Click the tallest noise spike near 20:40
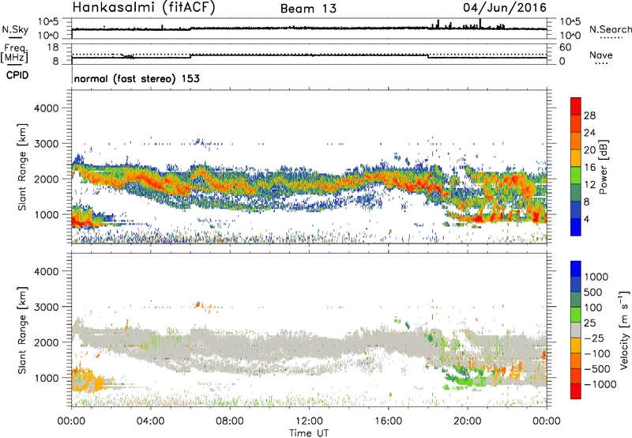 pos(480,24)
